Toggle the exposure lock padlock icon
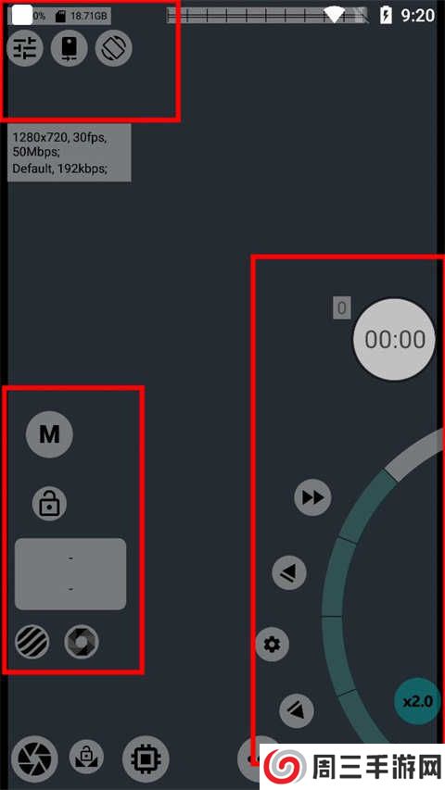 (49, 503)
